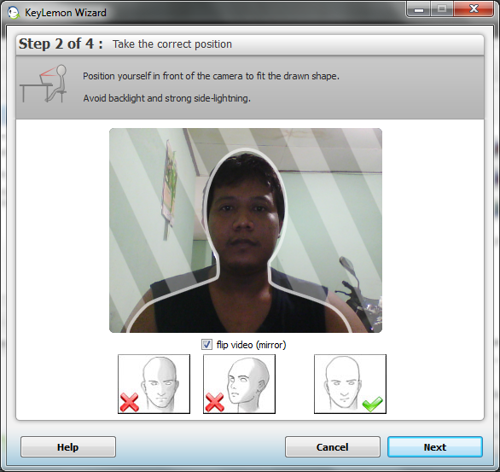This screenshot has width=500, height=472.
Task: Click 'Avoid backlight and strong side-lightning.' text
Action: point(166,98)
